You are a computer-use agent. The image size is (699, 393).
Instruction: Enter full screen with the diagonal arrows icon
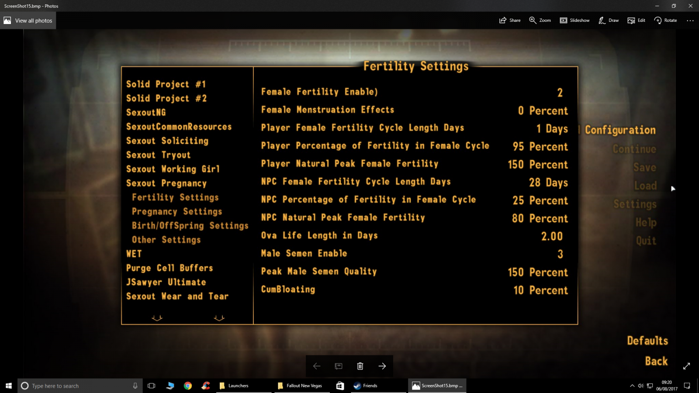[686, 366]
